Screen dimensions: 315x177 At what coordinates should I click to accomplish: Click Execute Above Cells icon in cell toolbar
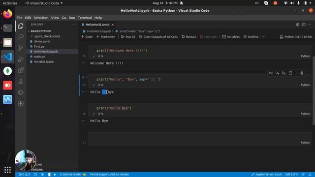277,73
